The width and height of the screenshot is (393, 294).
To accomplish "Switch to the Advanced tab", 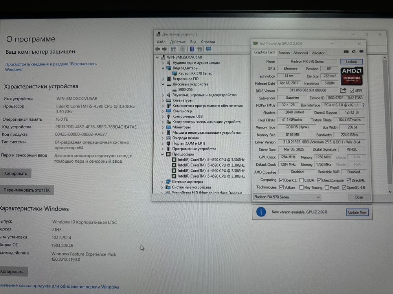I will click(x=300, y=53).
